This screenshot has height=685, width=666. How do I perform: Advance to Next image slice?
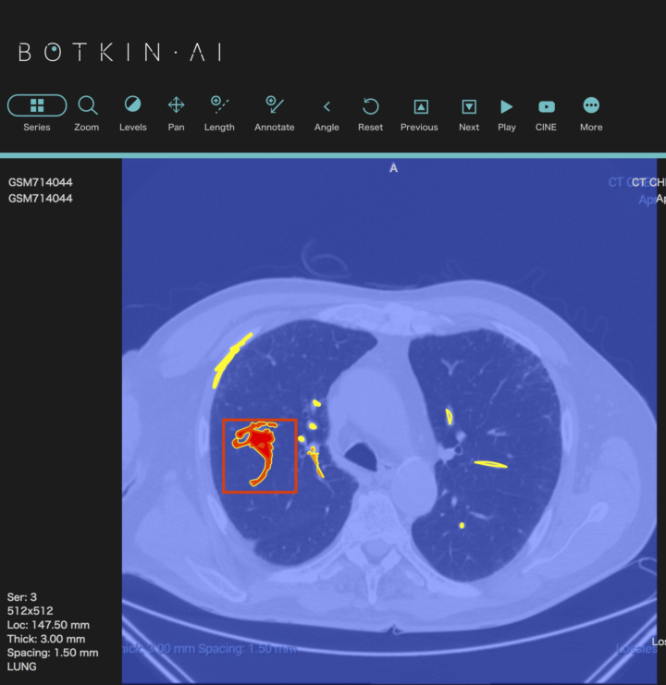[x=469, y=106]
